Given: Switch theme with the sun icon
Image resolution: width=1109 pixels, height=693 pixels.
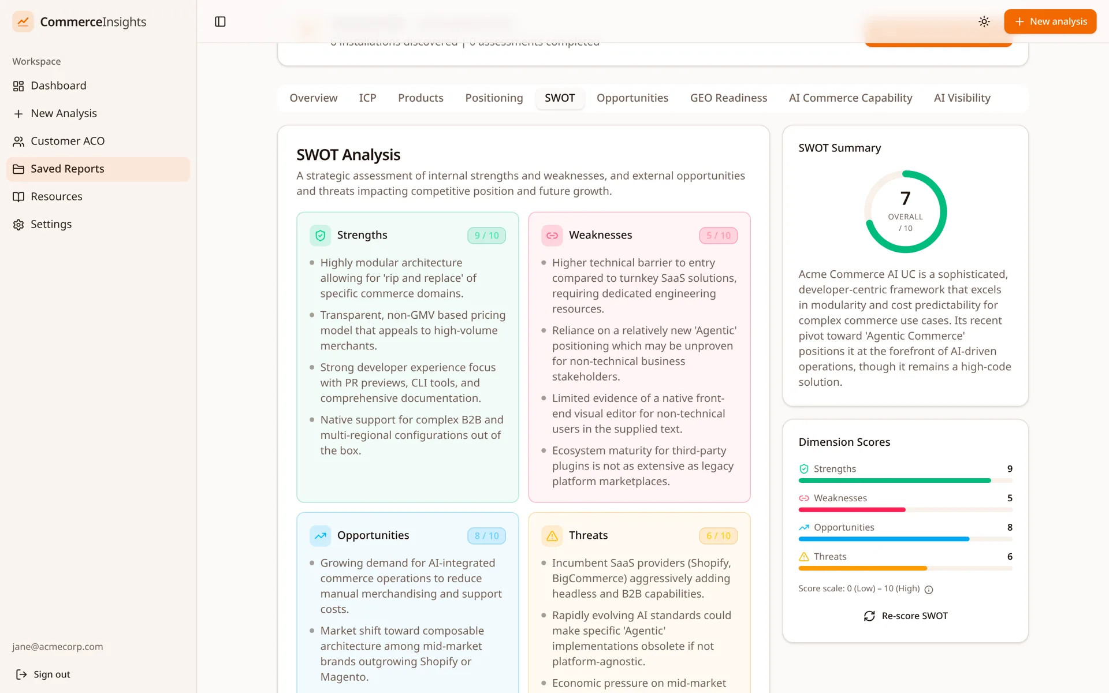Looking at the screenshot, I should 984,21.
